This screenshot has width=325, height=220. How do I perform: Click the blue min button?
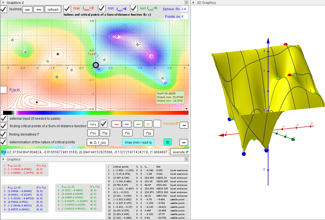tap(126, 124)
